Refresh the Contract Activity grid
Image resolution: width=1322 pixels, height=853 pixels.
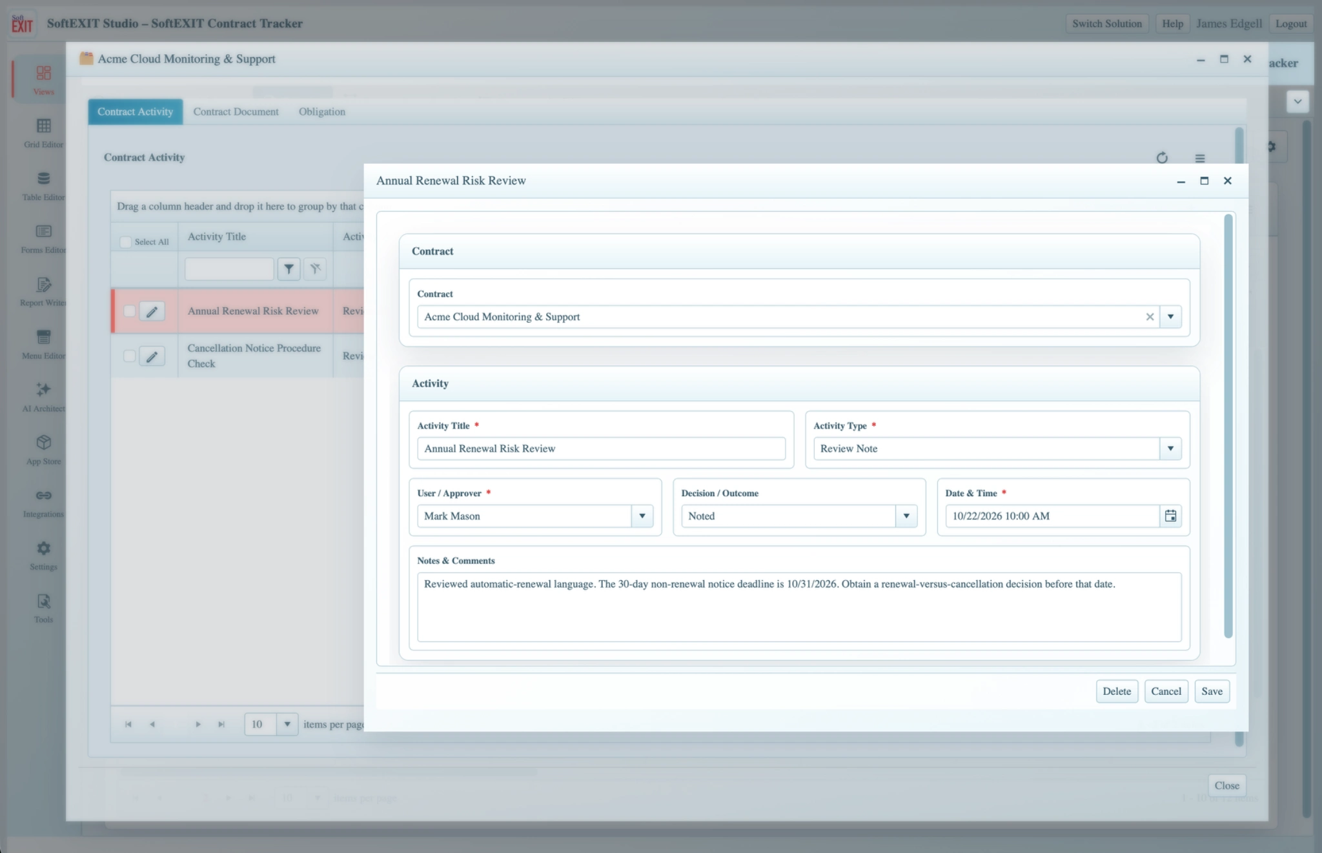[1162, 157]
